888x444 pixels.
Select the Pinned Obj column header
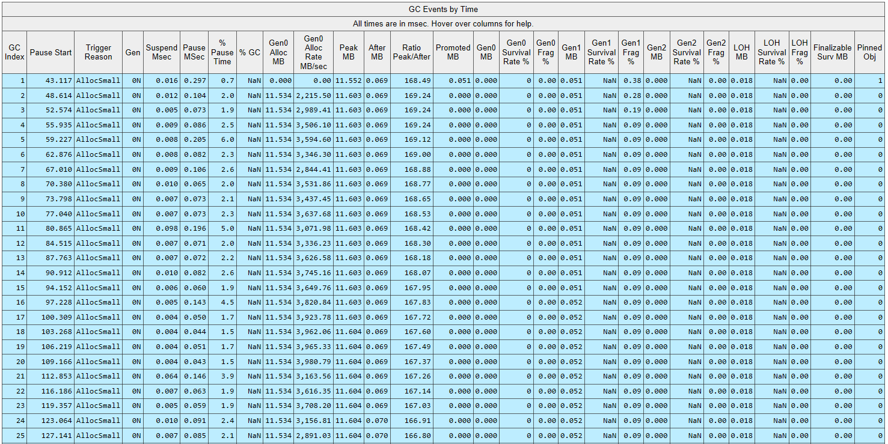coord(869,52)
